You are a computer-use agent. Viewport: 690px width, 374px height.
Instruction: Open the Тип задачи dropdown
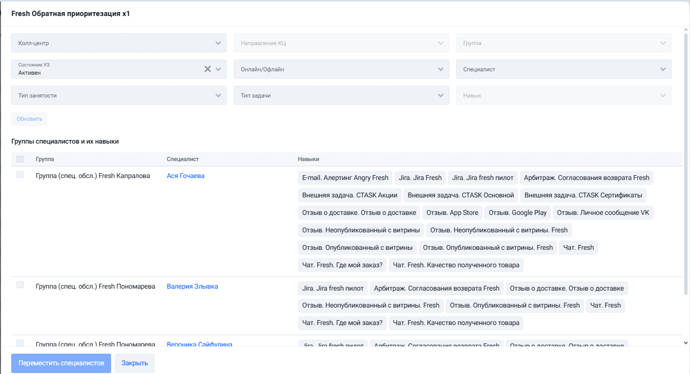(341, 95)
